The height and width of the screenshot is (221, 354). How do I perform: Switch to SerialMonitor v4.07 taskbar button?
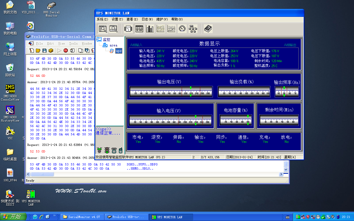[82, 217]
